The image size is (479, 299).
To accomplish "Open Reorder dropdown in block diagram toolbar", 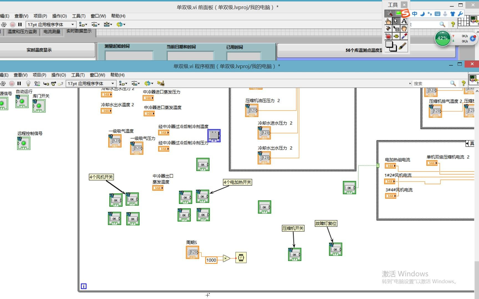I will coord(149,83).
